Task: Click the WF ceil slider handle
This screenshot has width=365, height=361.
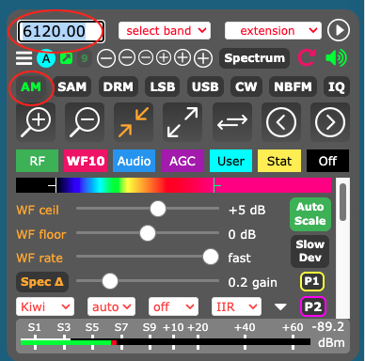Action: click(158, 209)
